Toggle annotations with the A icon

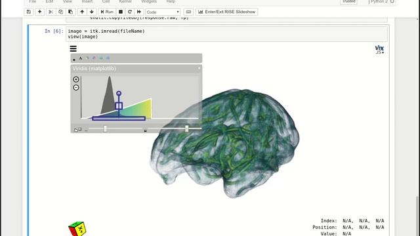coord(80,58)
